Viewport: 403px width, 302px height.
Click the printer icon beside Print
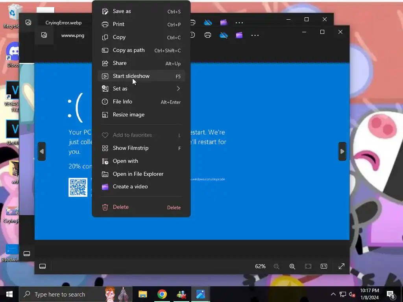[105, 24]
